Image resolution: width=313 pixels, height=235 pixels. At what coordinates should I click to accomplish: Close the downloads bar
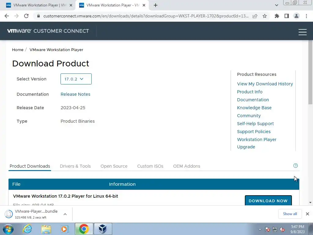tap(307, 214)
